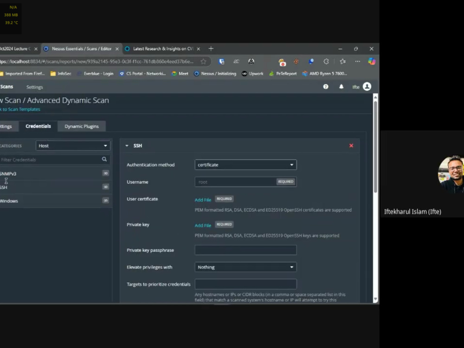Click the credential filter search magnifier

click(x=104, y=159)
